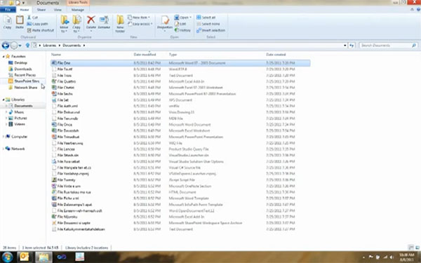Open the address bar history dropdown arrow
The height and width of the screenshot is (263, 421).
click(345, 46)
